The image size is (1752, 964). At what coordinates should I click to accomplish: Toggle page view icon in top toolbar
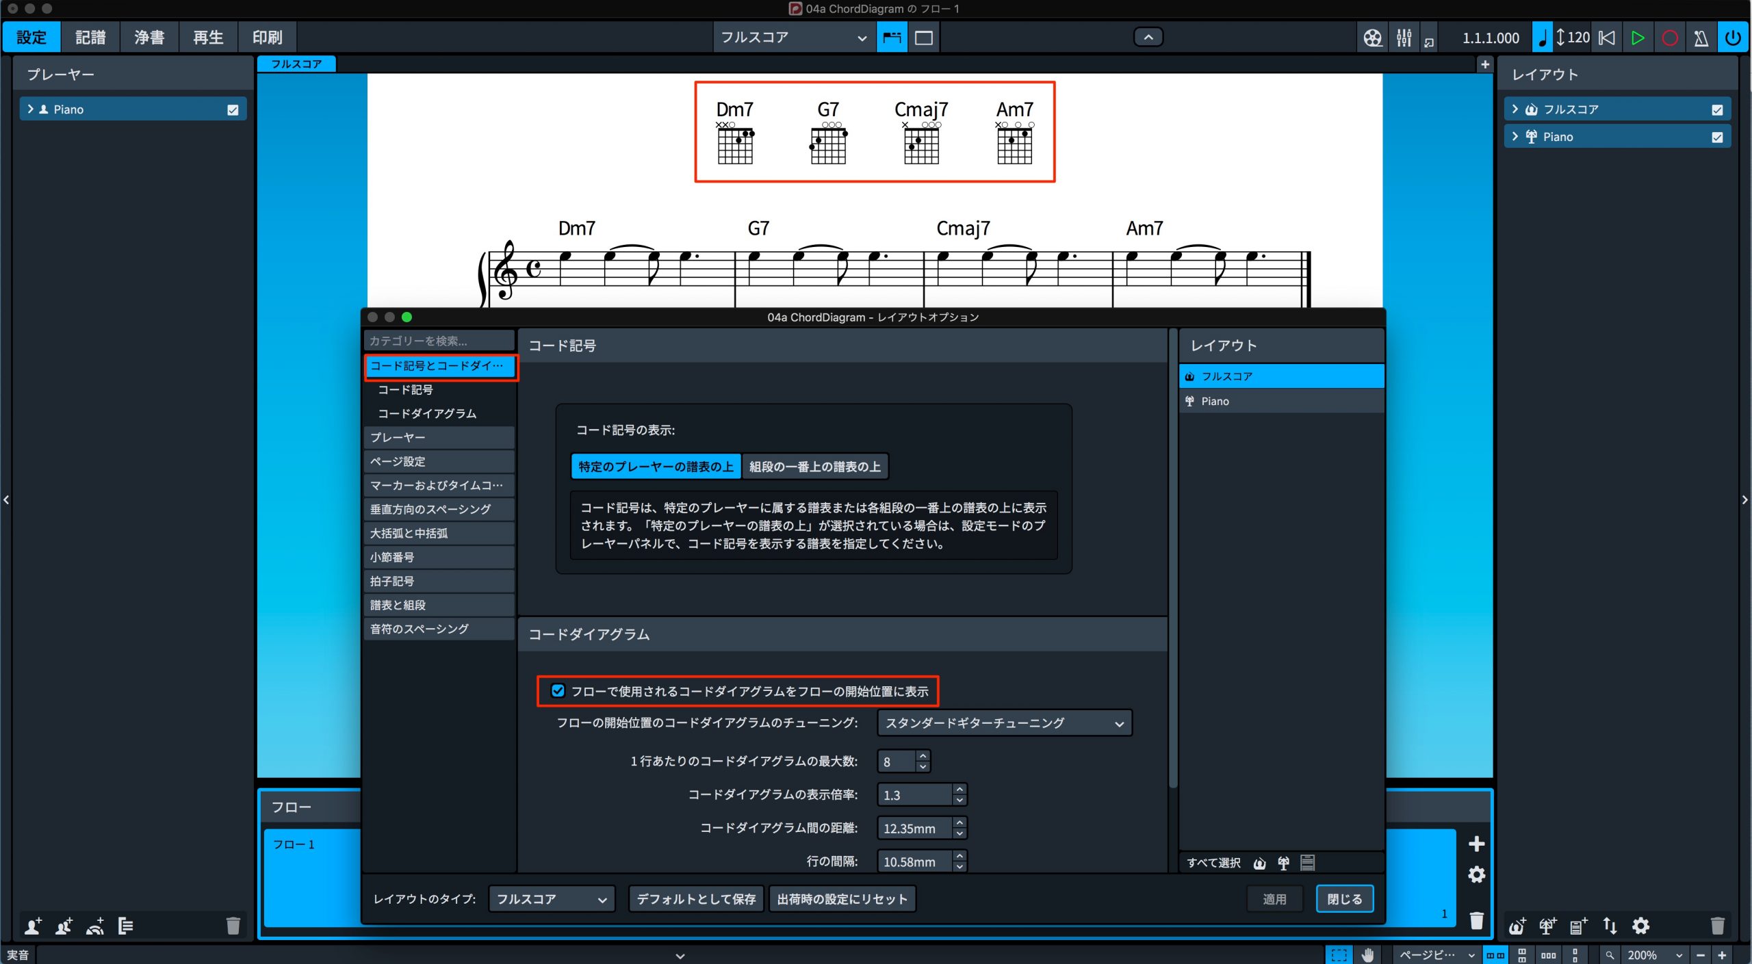(x=924, y=38)
